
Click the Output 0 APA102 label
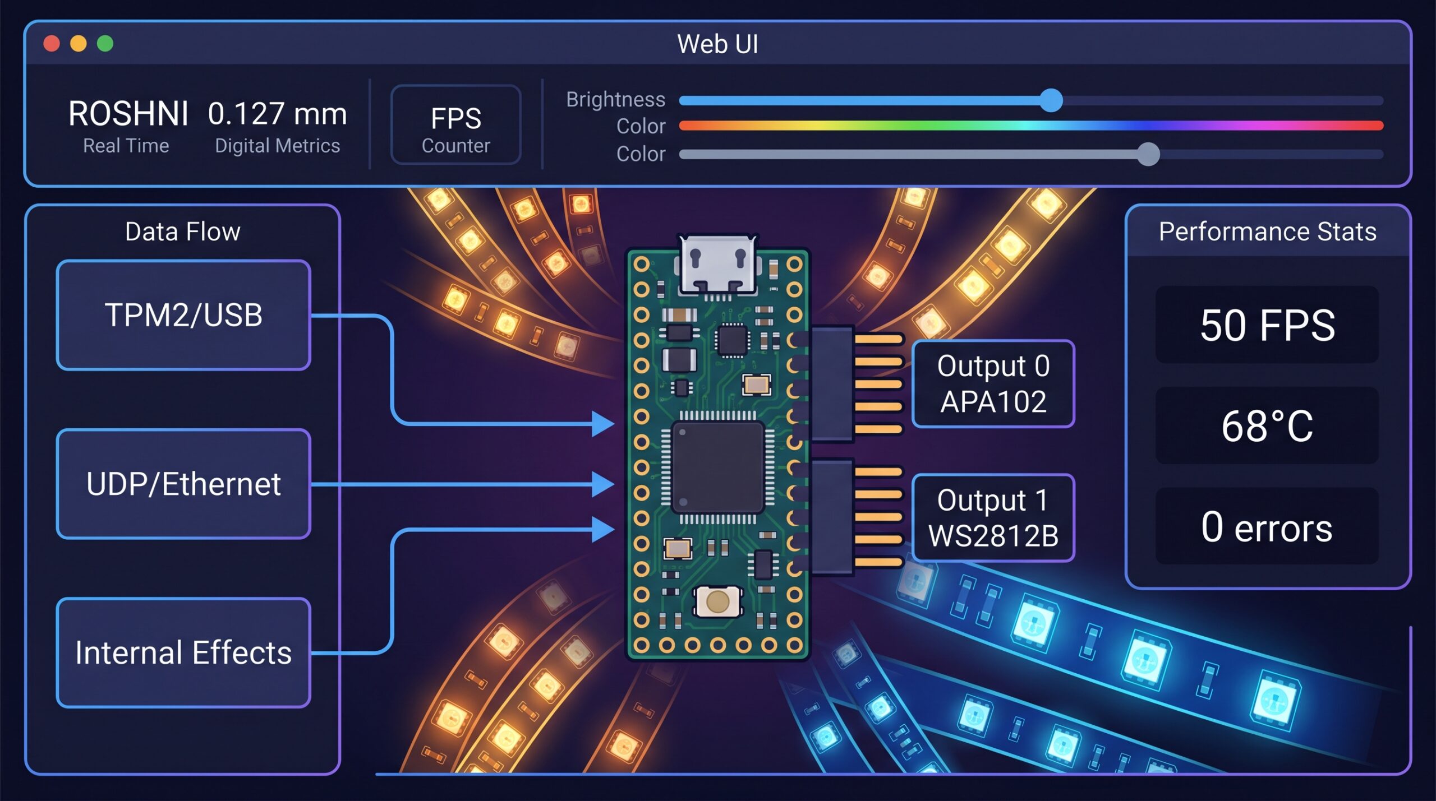pos(993,384)
